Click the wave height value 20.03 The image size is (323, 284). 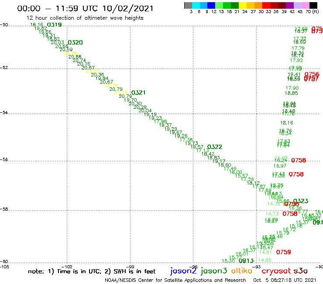tap(58, 42)
